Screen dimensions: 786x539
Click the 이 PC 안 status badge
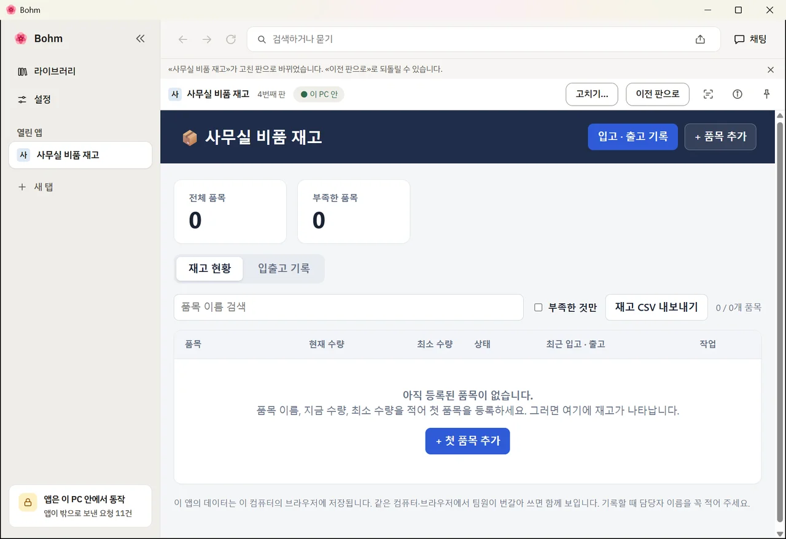(319, 95)
